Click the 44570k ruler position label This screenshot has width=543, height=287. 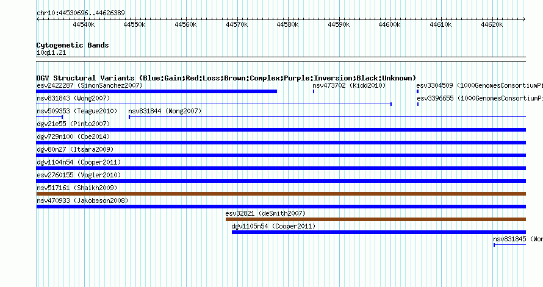coord(237,24)
